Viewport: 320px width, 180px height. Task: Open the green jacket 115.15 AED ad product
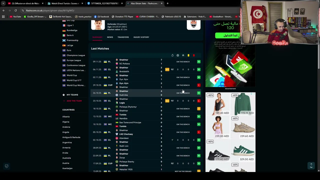coord(242,104)
